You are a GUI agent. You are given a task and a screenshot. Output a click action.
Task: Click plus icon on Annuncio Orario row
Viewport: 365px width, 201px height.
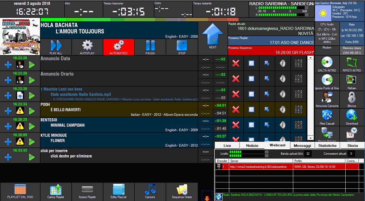8,80
